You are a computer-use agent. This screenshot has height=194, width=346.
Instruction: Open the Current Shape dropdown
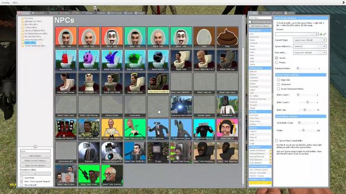309,40
